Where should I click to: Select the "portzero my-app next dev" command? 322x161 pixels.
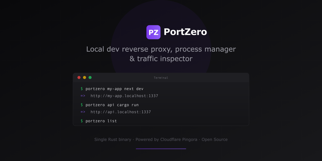tap(114, 89)
